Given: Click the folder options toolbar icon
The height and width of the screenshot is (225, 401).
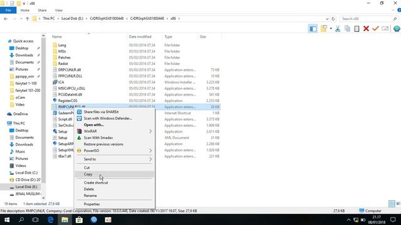Looking at the screenshot, I should click(324, 29).
